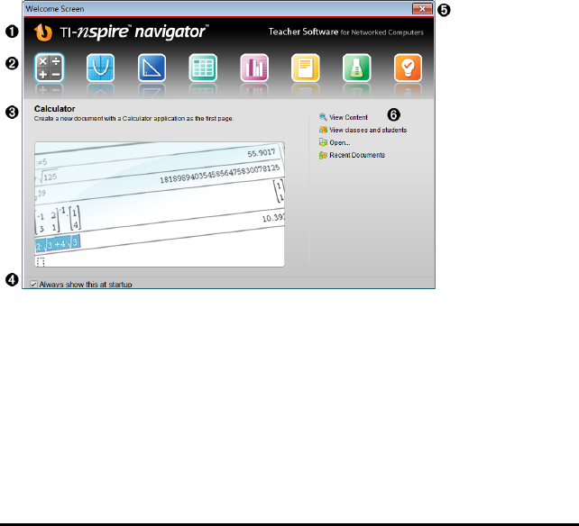Close the Welcome Screen window
579x526 pixels.
[422, 9]
